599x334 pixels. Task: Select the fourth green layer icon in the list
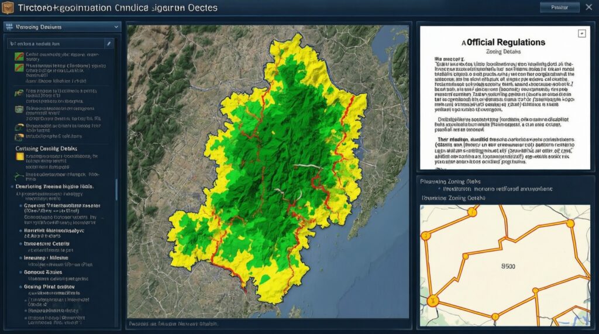(19, 108)
